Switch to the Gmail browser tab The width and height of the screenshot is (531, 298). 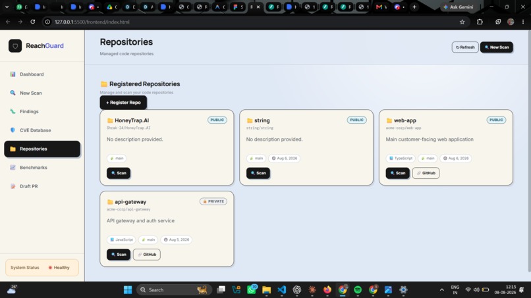381,7
